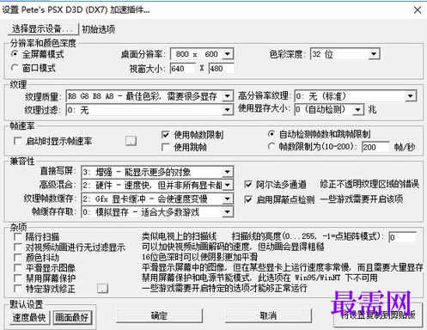Viewport: 427px width, 330px height.
Task: Open the 帧缓存存取 dropdown
Action: (157, 212)
